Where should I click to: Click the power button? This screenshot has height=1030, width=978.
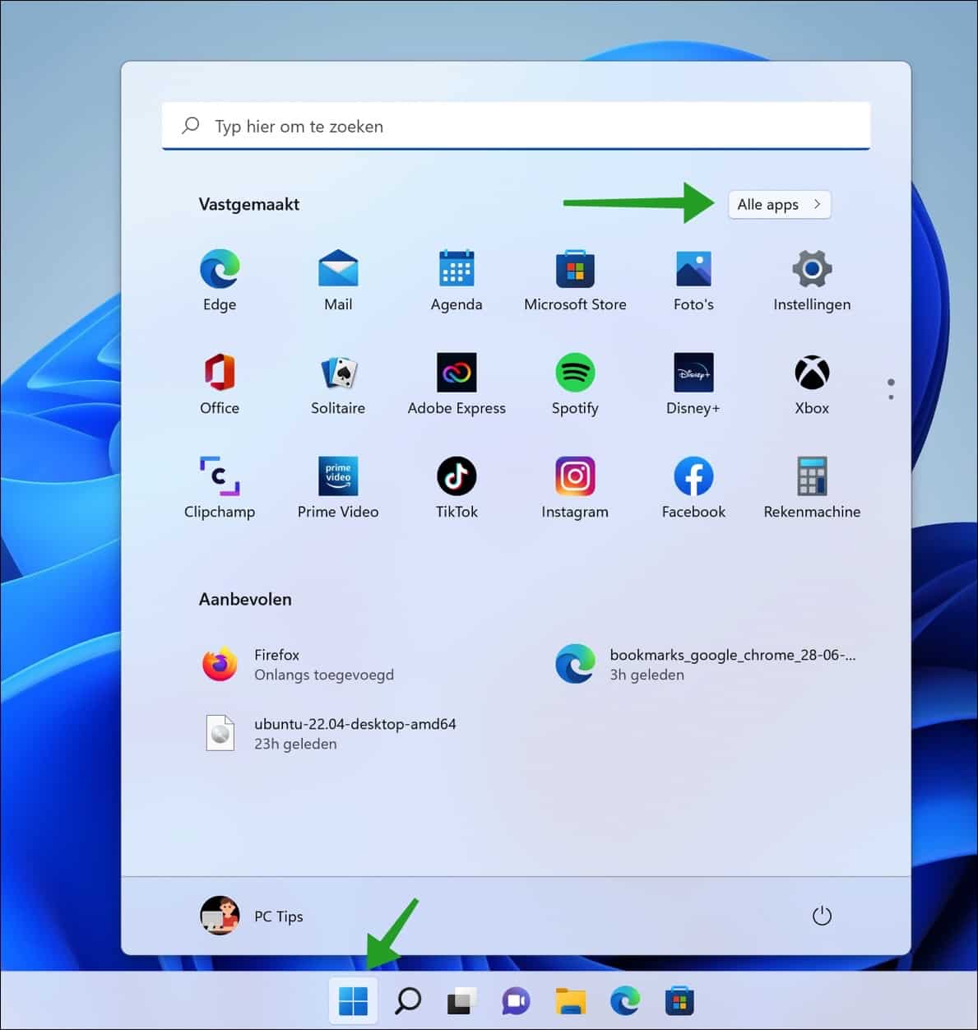(x=822, y=914)
